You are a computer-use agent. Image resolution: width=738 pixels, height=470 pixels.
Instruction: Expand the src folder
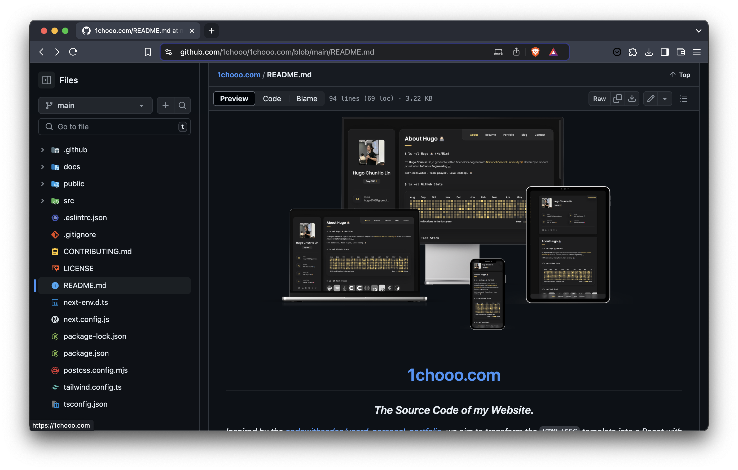(42, 201)
